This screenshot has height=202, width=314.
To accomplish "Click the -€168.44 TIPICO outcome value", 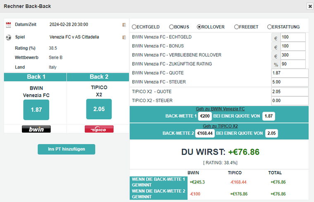I will [238, 182].
